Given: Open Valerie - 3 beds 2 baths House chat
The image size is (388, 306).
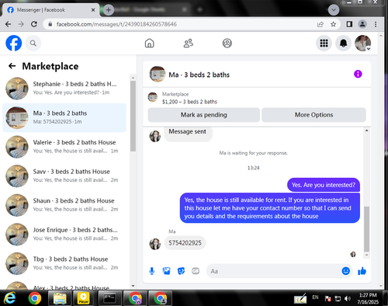Looking at the screenshot, I should [64, 147].
